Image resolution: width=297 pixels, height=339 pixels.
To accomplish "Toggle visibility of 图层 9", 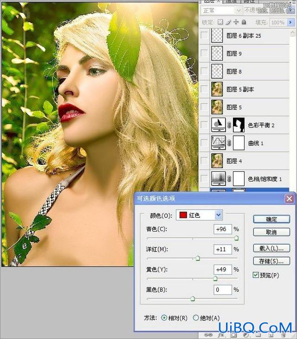I will point(204,53).
